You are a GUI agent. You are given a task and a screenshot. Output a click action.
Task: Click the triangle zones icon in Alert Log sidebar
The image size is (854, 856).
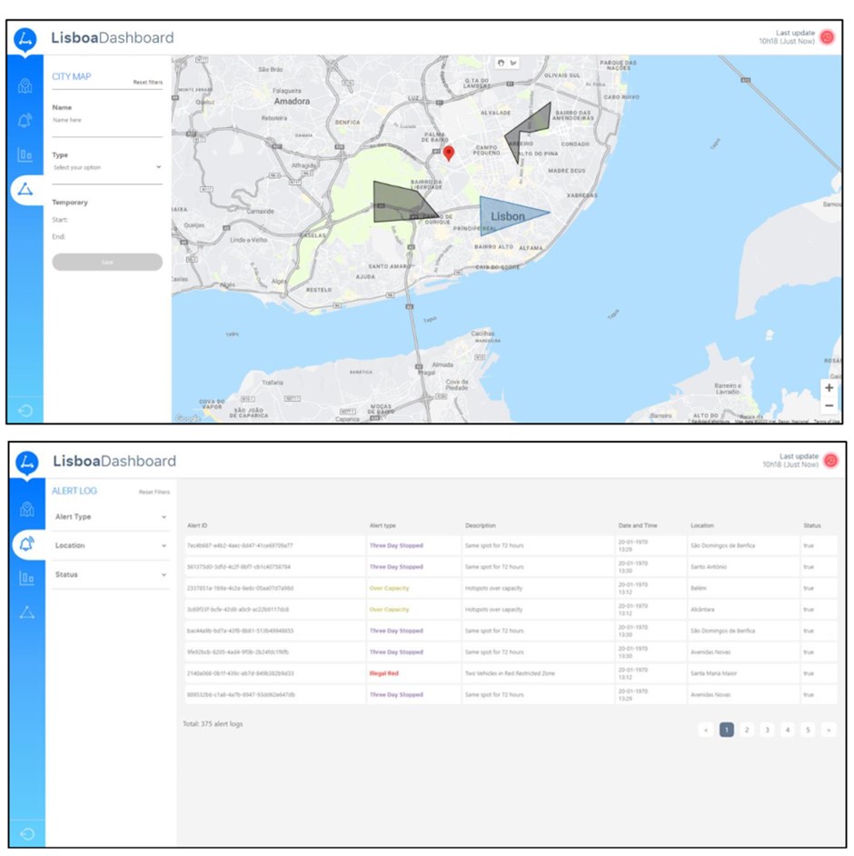point(26,612)
